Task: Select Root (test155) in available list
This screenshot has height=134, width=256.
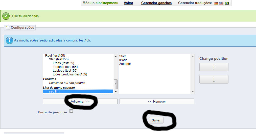Action: [x=55, y=56]
